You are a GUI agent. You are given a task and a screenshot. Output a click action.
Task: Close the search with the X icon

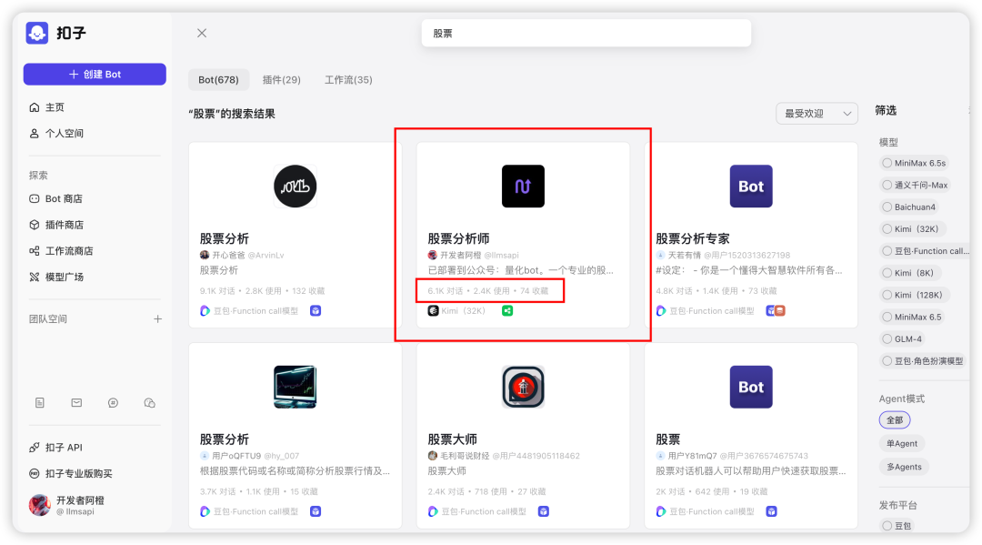coord(202,33)
